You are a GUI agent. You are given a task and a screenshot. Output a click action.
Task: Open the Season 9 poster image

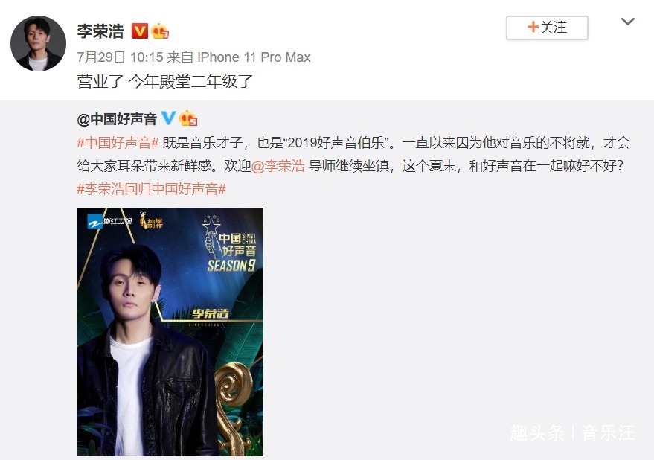pyautogui.click(x=170, y=332)
